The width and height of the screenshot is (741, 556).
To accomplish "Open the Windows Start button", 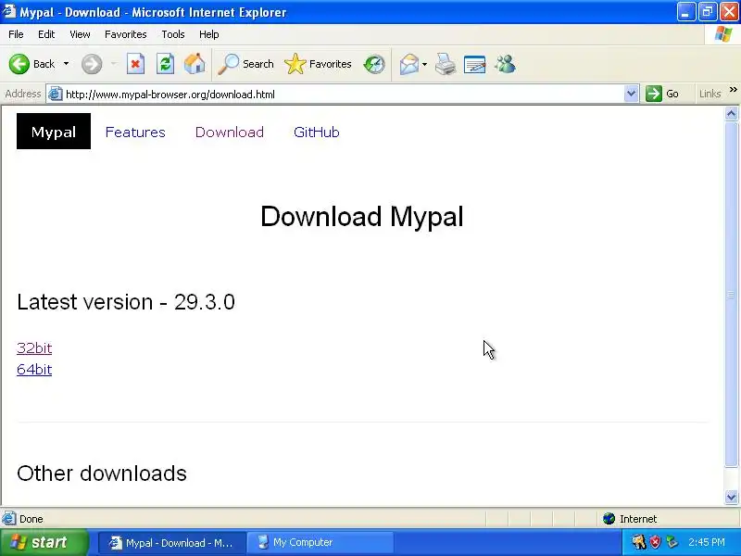I will coord(44,542).
